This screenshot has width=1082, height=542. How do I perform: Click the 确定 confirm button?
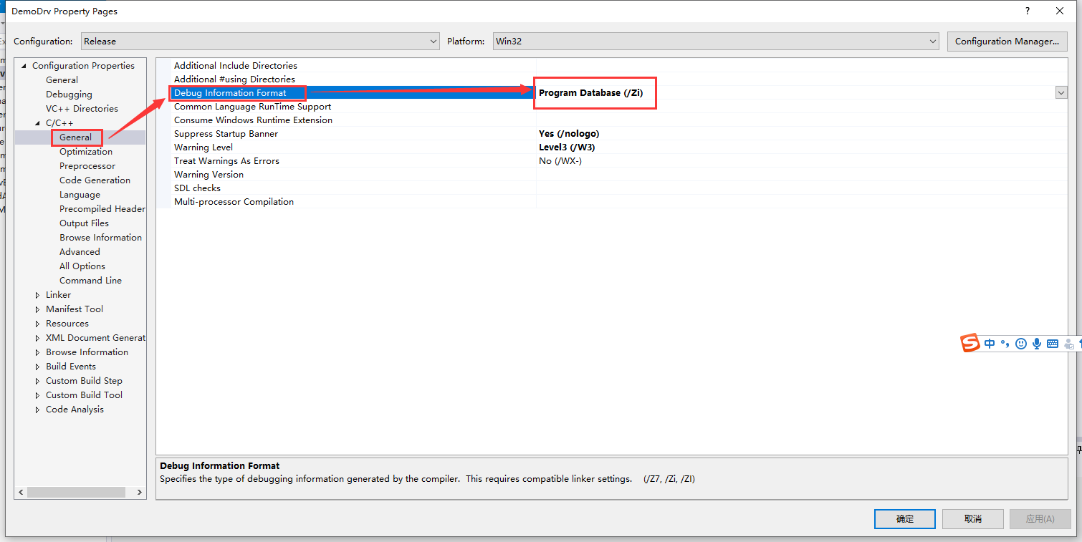click(x=904, y=518)
